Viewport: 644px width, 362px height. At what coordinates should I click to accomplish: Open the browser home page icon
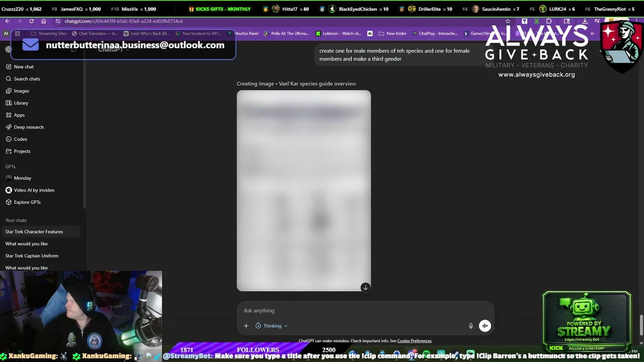(43, 21)
